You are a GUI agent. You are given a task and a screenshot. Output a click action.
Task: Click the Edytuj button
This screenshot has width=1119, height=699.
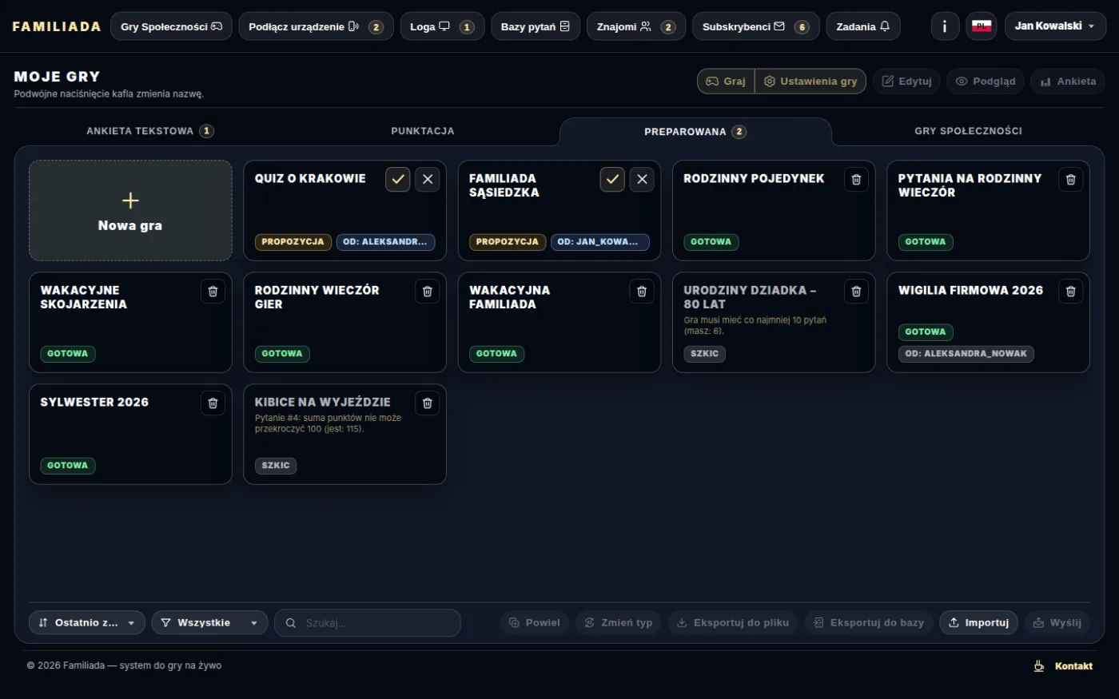pyautogui.click(x=907, y=81)
